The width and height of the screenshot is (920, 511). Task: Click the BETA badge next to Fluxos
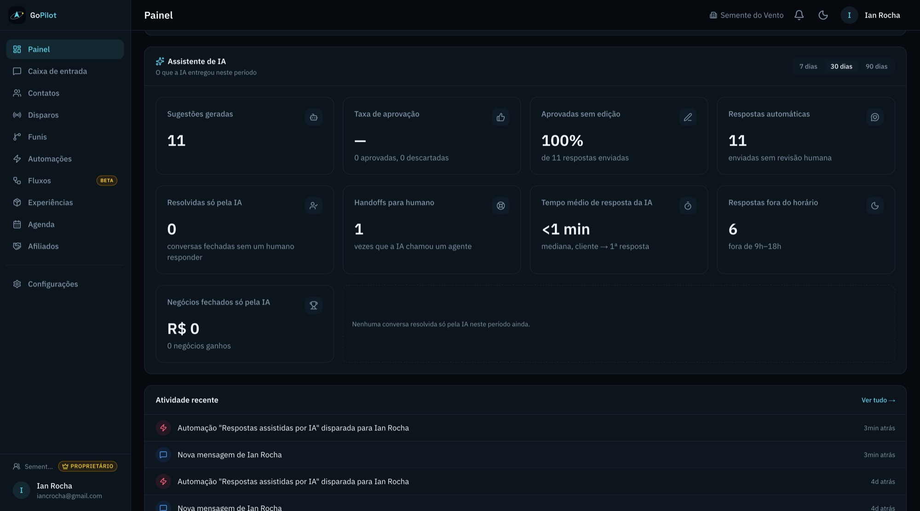(107, 181)
